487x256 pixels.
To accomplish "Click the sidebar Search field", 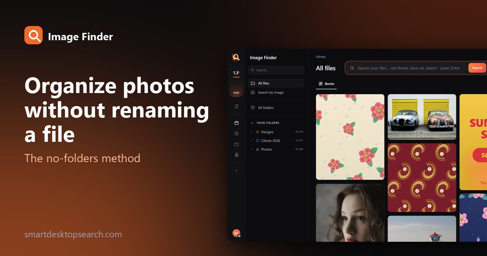I will pos(276,70).
